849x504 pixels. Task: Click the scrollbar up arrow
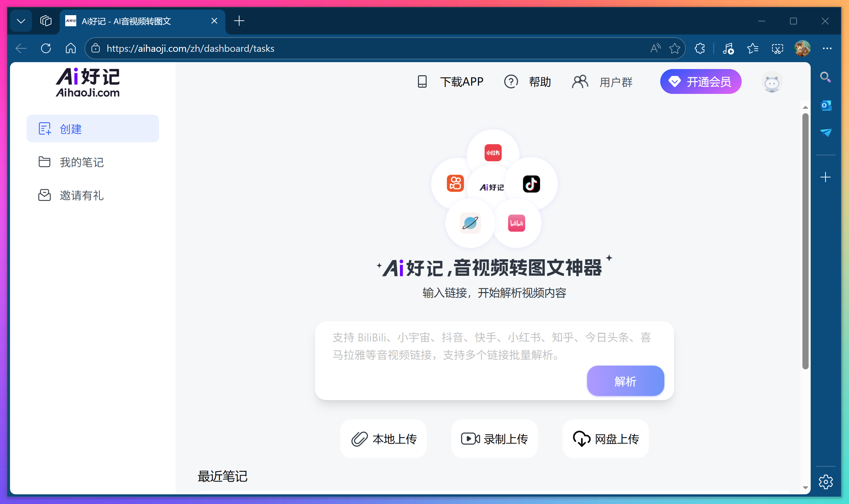pos(805,107)
